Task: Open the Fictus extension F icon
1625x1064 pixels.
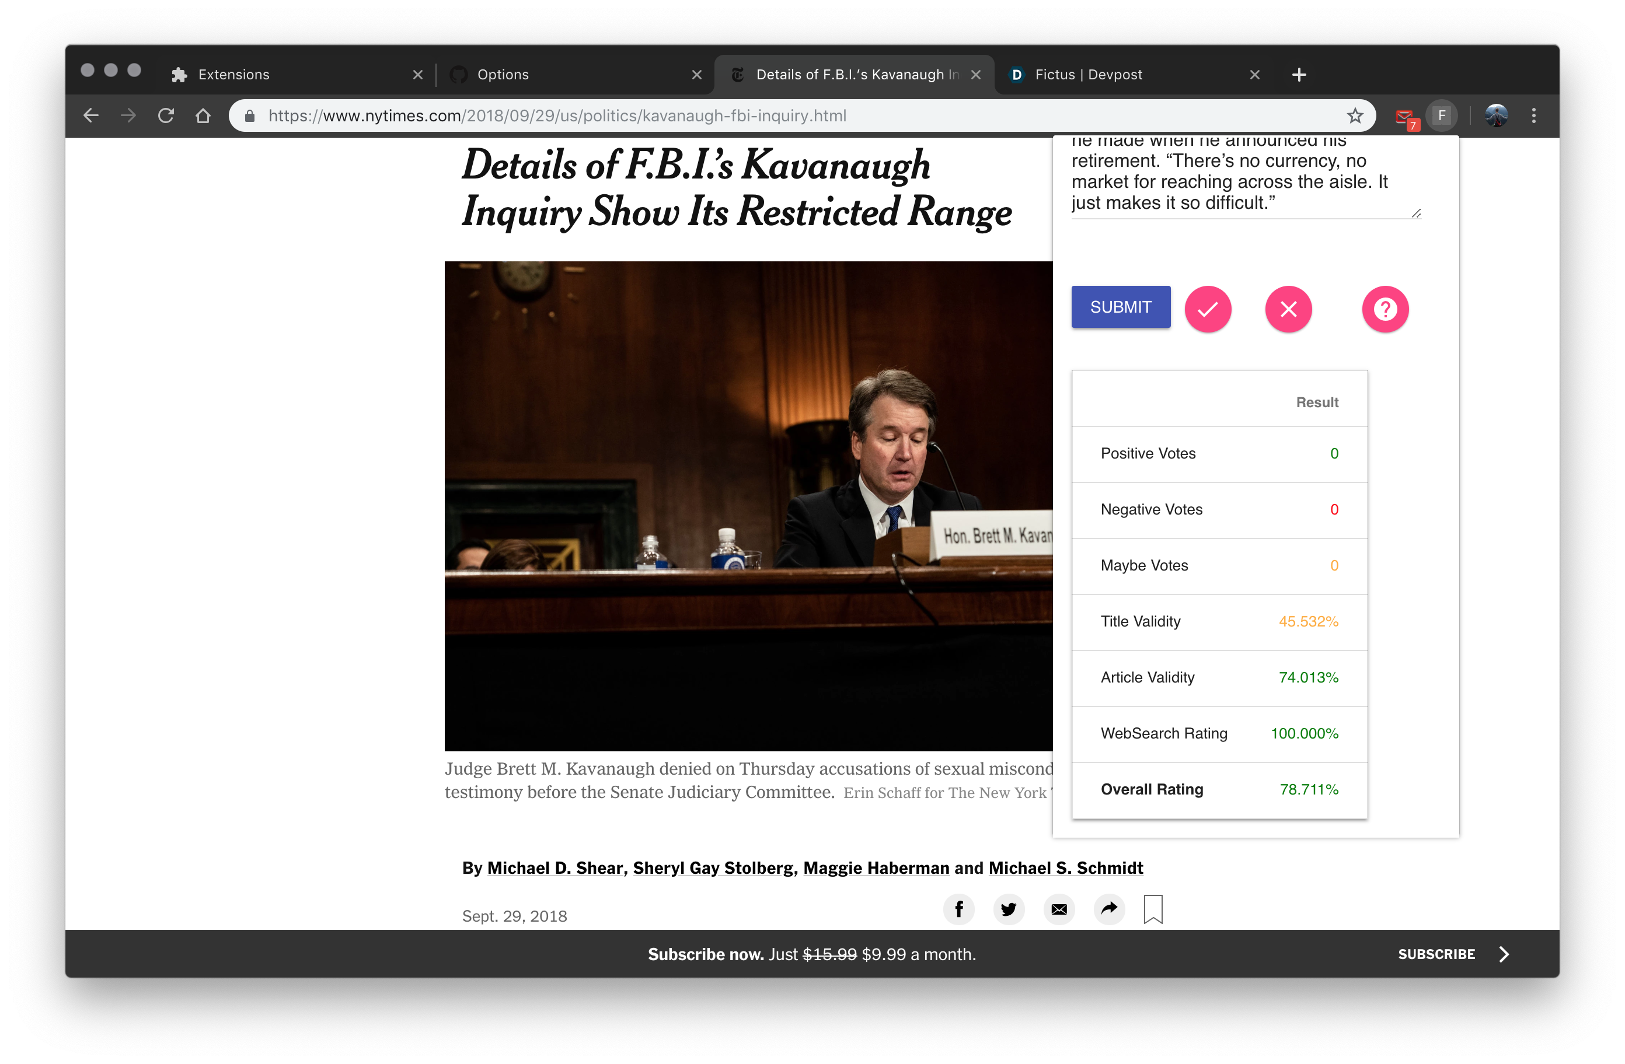Action: point(1441,116)
